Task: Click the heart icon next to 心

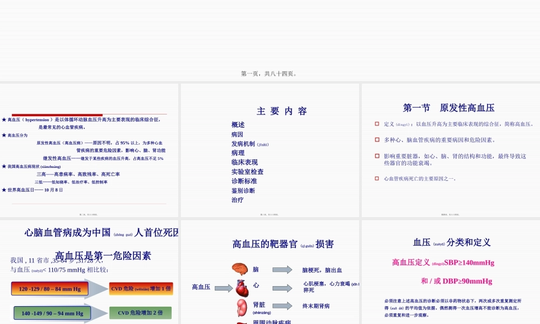Action: coord(242,288)
